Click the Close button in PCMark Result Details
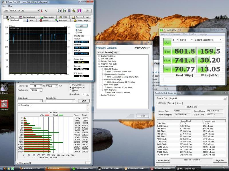229x171 pixels. coord(143,116)
